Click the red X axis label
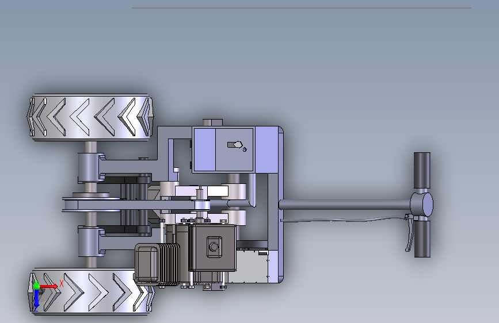This screenshot has height=323, width=499. [x=62, y=283]
